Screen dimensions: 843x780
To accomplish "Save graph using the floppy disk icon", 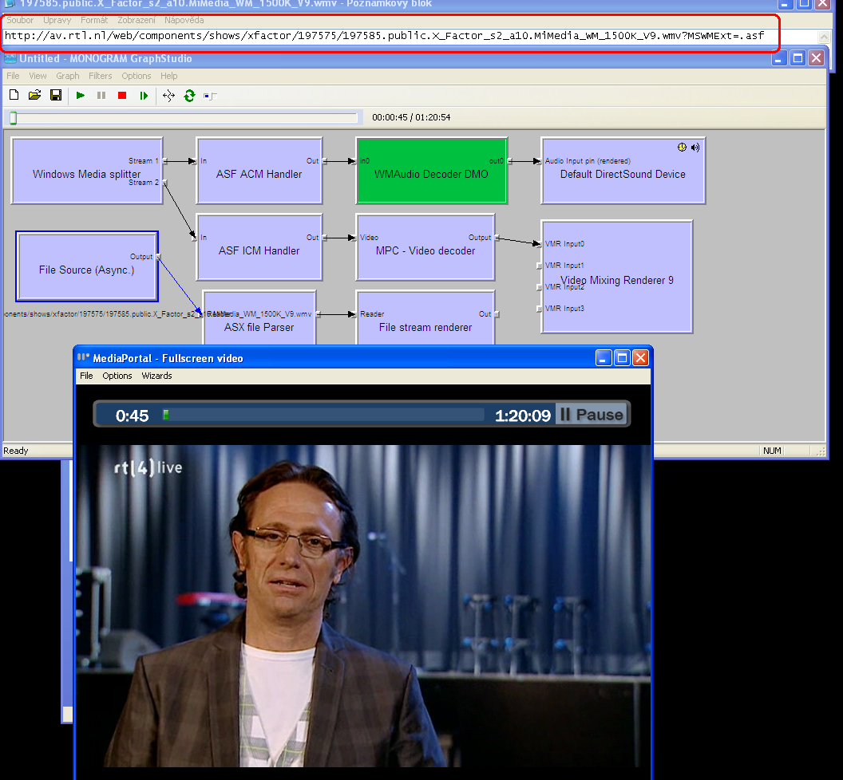I will pos(56,96).
